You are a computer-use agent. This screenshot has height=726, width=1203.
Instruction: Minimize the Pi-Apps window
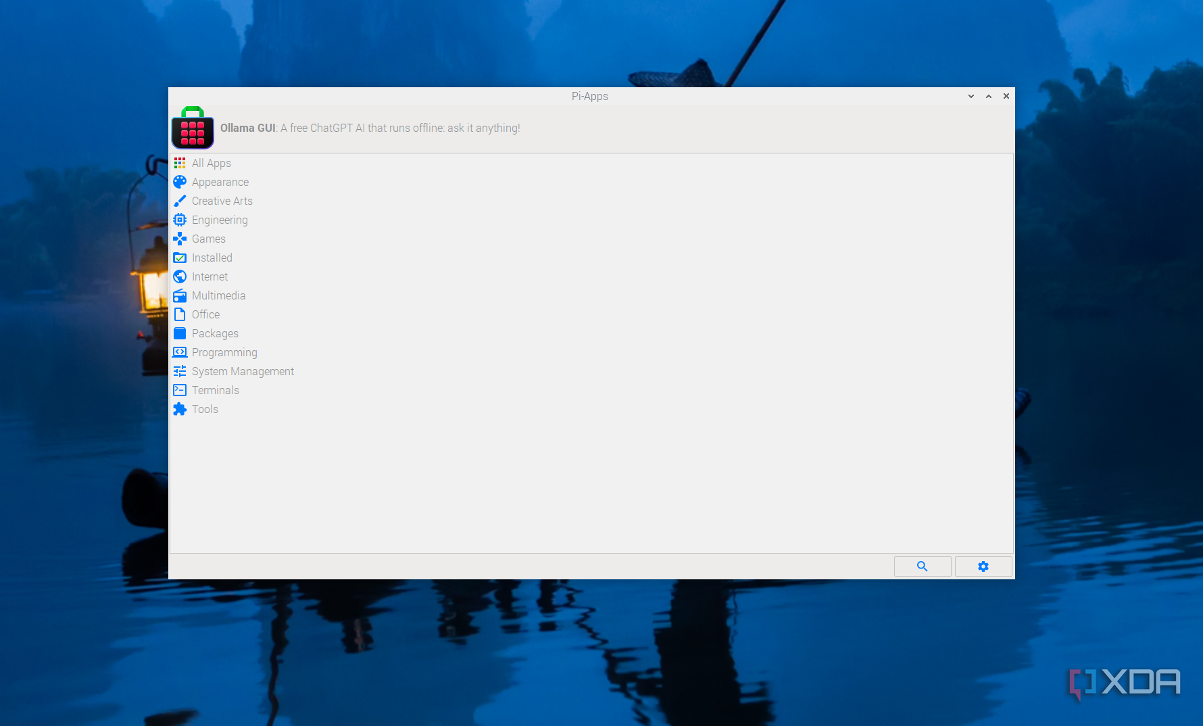(x=971, y=96)
